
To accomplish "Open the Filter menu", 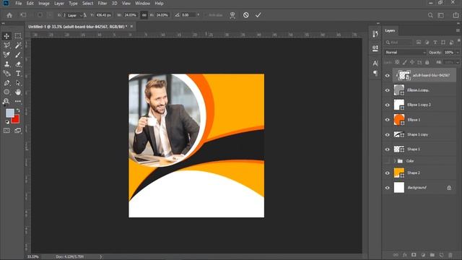I will 103,4.
